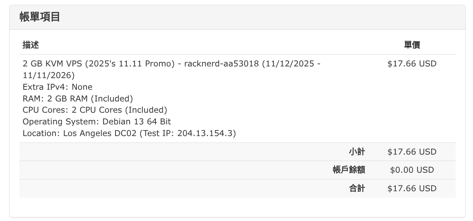Click the 合計 total amount $17.66 USD
The height and width of the screenshot is (221, 473).
[412, 188]
